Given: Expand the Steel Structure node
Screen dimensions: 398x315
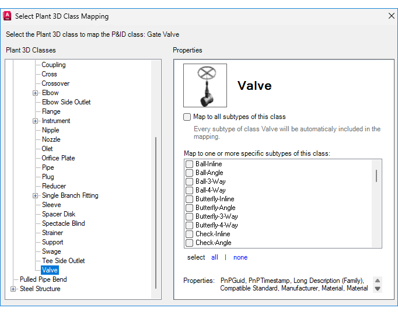Looking at the screenshot, I should 13,289.
